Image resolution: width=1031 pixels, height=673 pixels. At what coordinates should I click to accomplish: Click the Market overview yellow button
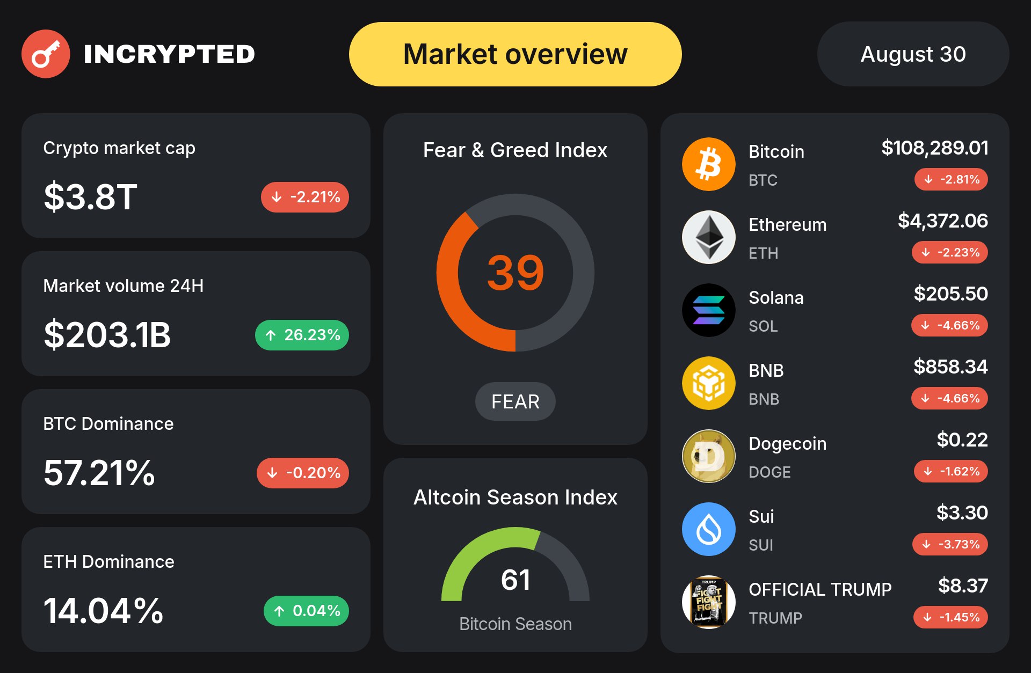[x=515, y=54]
